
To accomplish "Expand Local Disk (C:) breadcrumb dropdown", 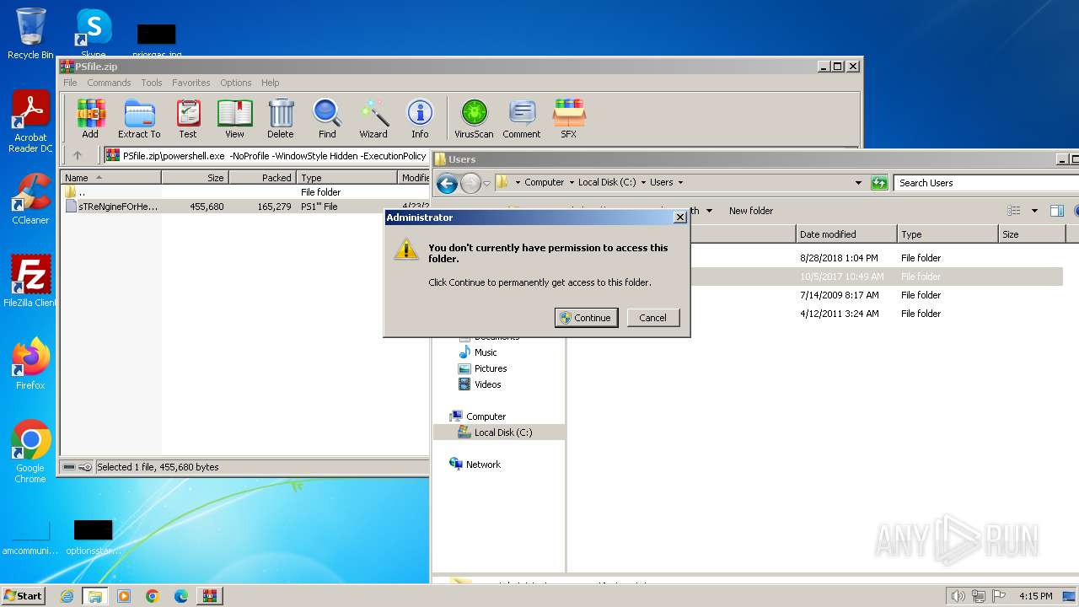I will click(x=644, y=182).
